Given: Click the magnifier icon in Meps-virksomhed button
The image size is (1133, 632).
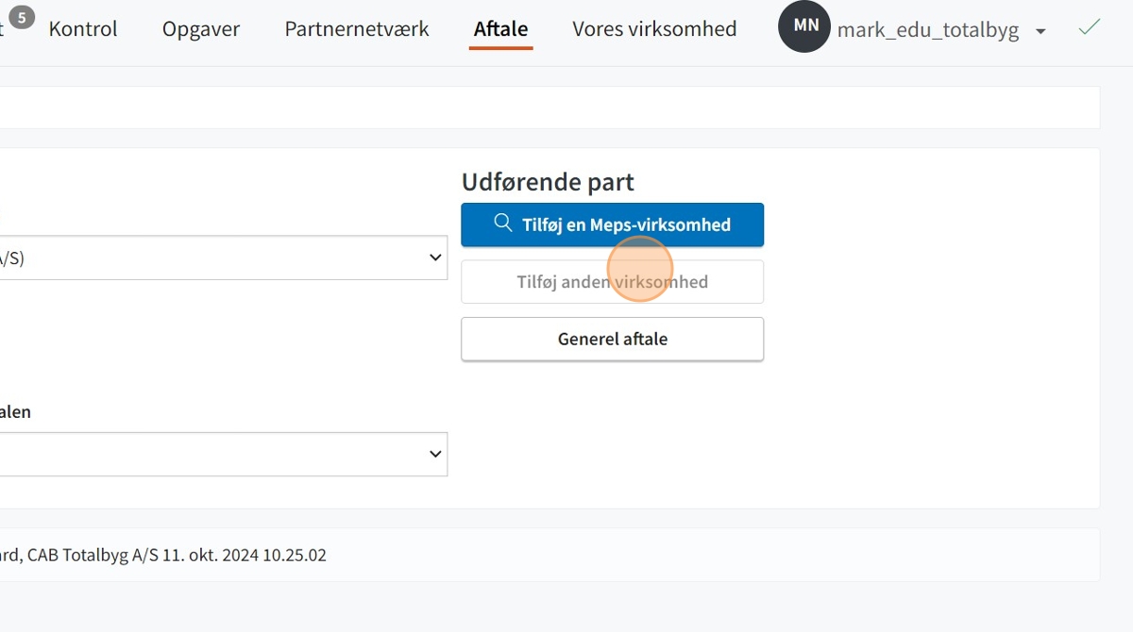Looking at the screenshot, I should tap(503, 224).
